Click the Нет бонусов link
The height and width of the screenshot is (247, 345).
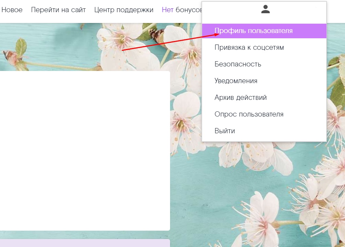(182, 10)
